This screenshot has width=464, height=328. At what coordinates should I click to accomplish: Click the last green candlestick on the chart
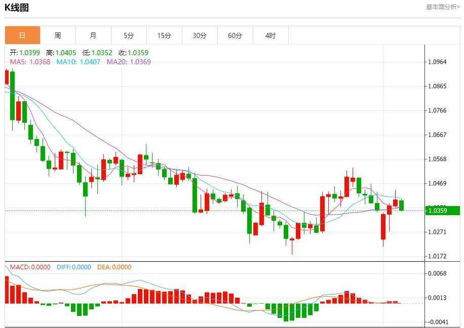(402, 206)
